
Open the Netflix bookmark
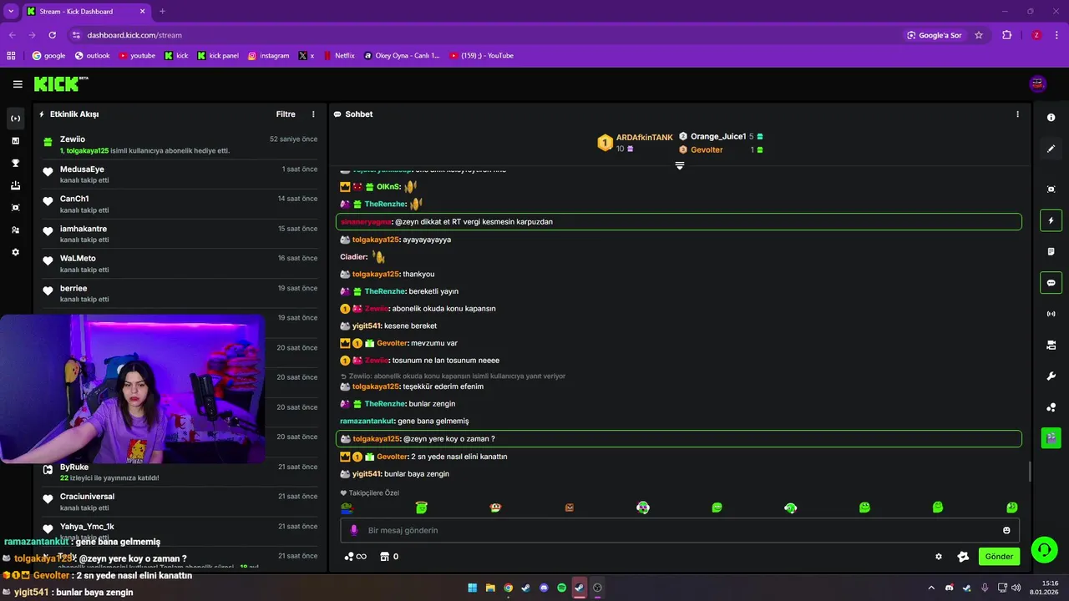[339, 56]
